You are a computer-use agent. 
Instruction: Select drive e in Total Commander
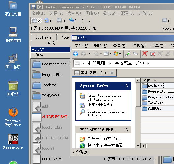(61, 20)
